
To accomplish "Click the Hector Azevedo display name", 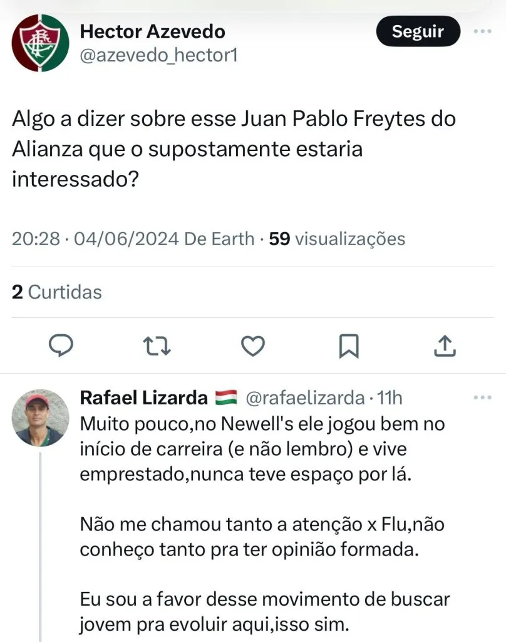I will click(153, 31).
